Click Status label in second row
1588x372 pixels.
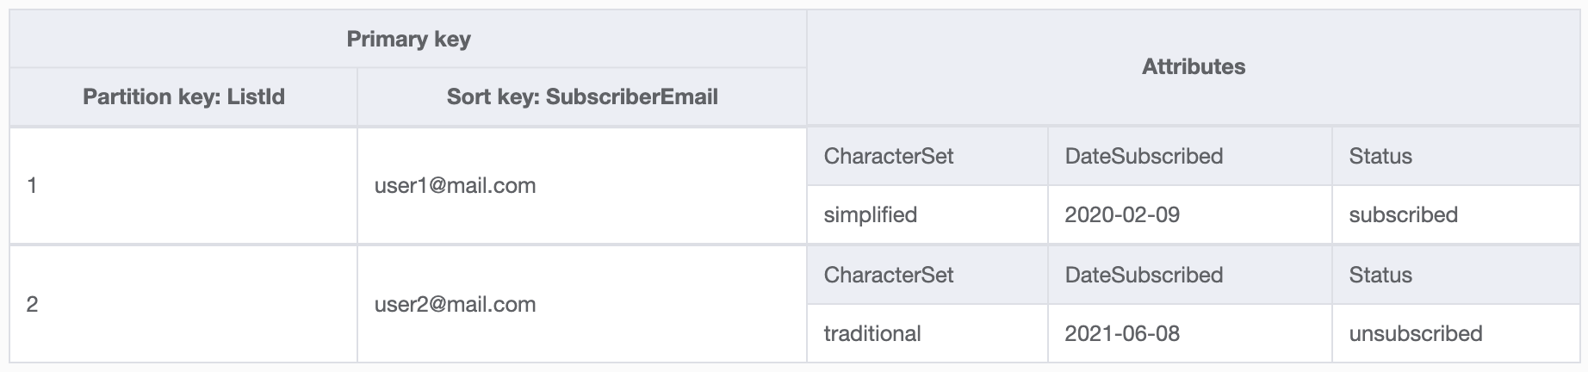tap(1380, 276)
